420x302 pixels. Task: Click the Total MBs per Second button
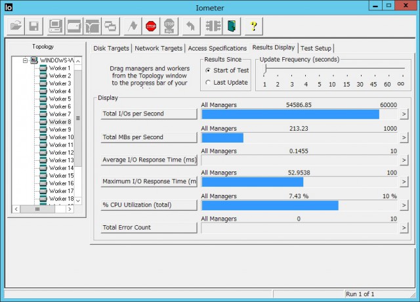(150, 137)
